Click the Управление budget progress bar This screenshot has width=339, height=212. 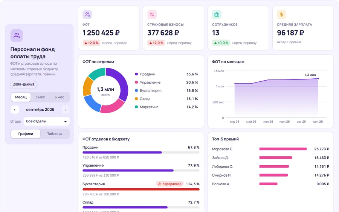141,171
